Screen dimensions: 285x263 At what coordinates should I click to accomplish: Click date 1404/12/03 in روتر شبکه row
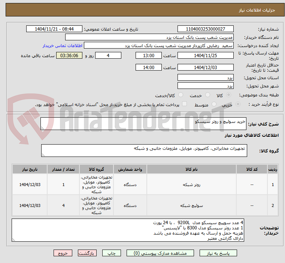(x=30, y=185)
